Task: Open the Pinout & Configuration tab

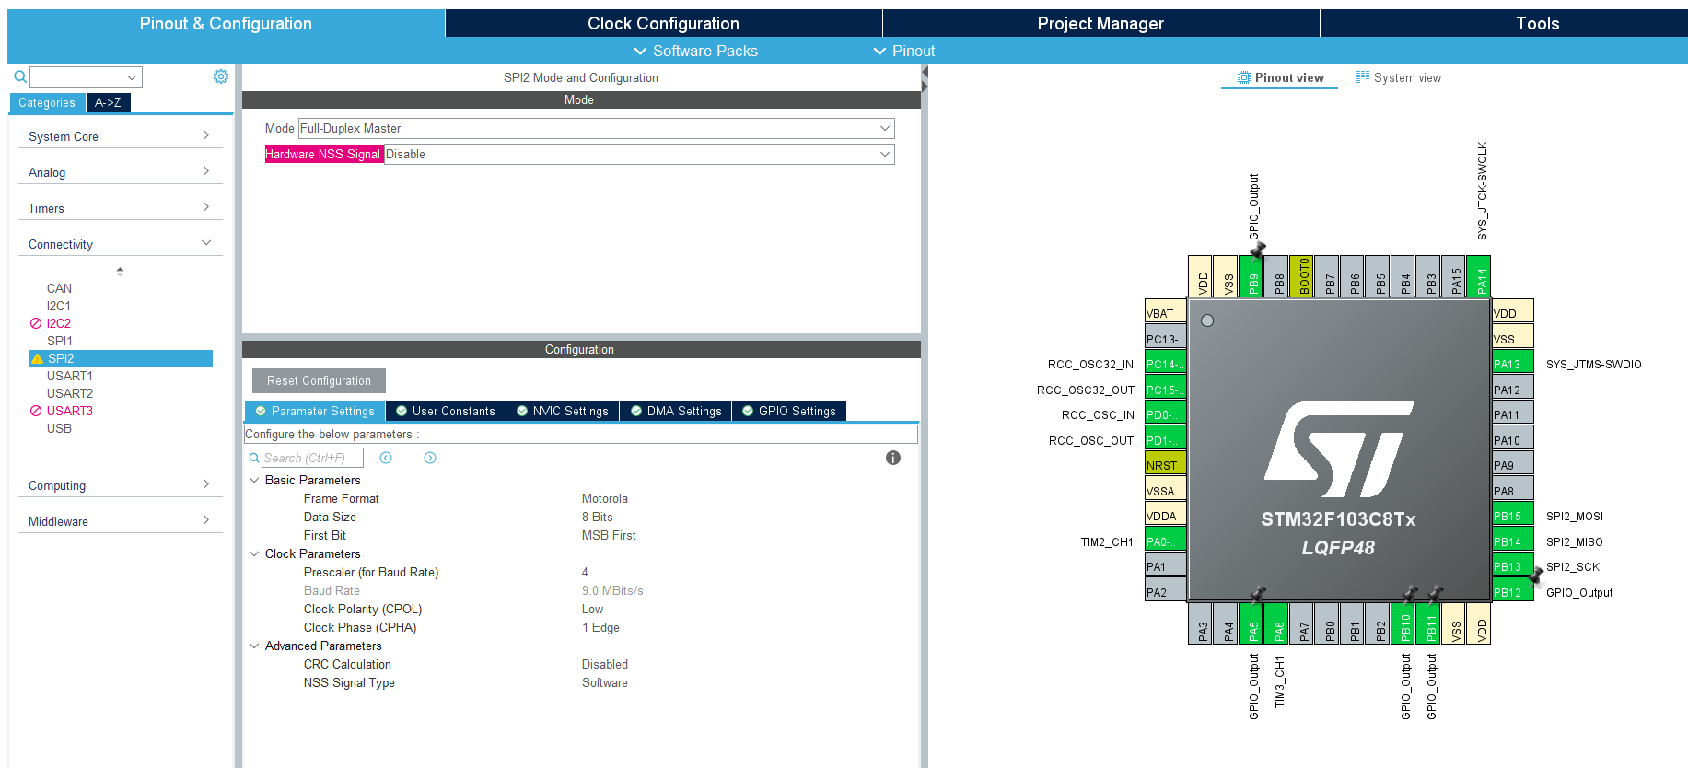Action: (x=226, y=23)
